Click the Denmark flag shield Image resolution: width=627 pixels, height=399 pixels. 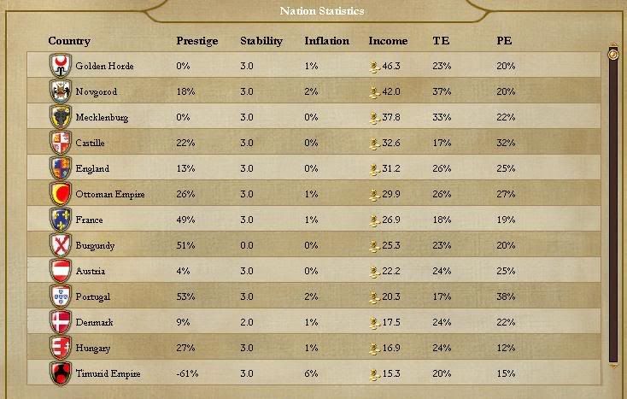[61, 322]
